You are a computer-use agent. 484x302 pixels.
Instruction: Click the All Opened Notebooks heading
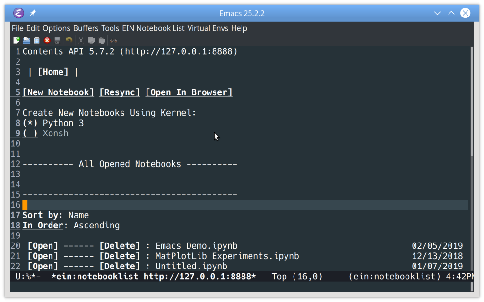(x=130, y=164)
